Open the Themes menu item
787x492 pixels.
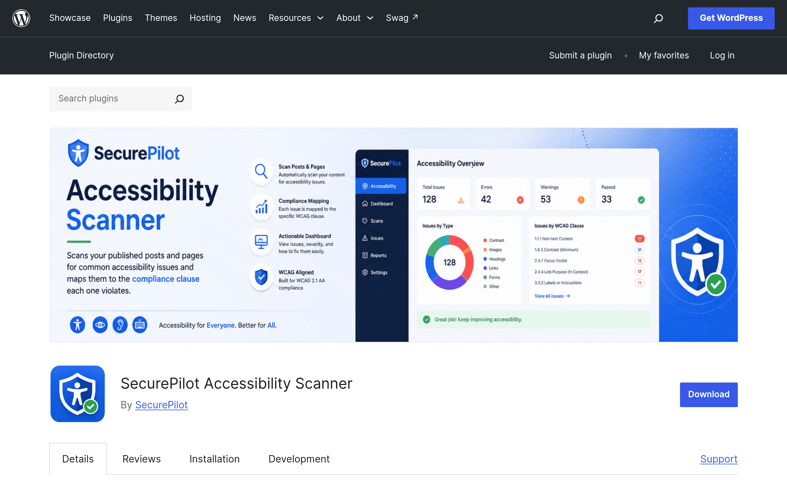(x=161, y=18)
